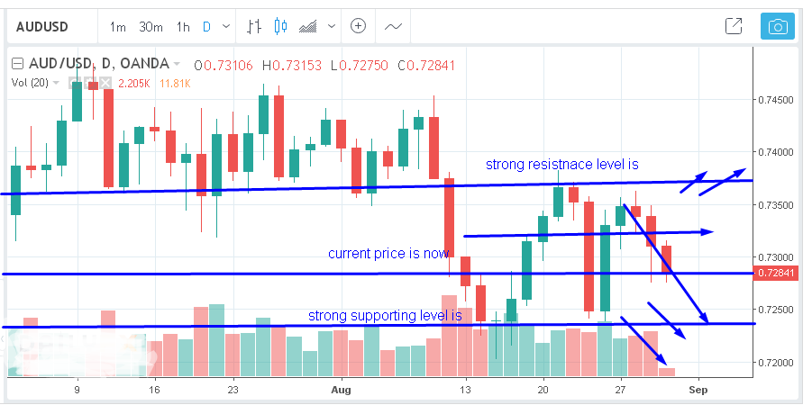
Task: Select the candlestick chart style icon
Action: click(x=279, y=26)
